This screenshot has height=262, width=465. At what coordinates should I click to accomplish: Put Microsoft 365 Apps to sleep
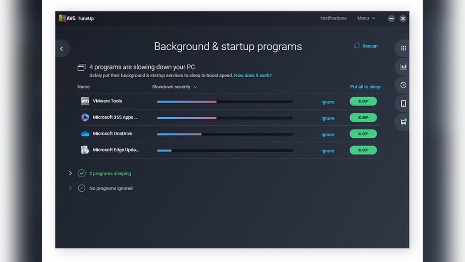pyautogui.click(x=363, y=117)
